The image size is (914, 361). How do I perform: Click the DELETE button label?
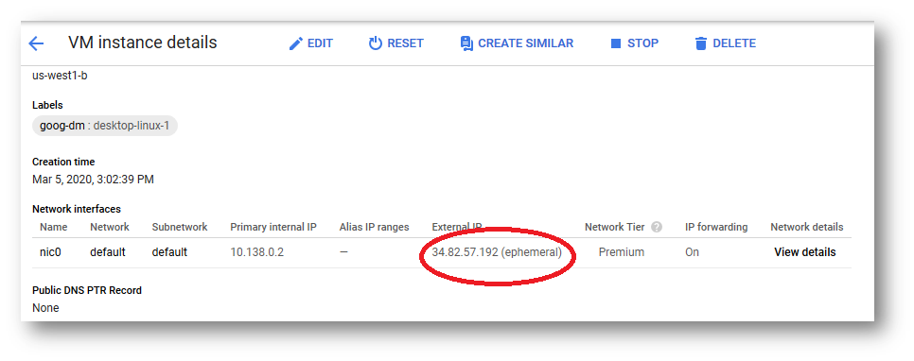(734, 43)
